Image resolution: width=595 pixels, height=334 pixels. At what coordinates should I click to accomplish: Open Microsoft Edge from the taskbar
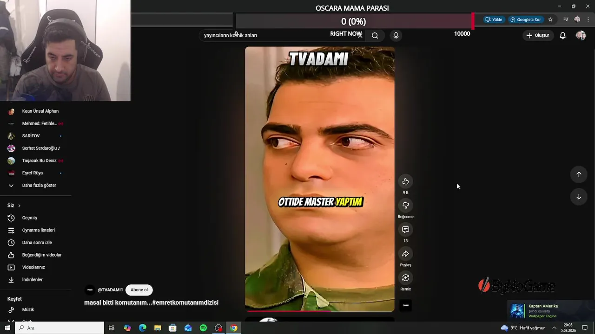pyautogui.click(x=143, y=328)
